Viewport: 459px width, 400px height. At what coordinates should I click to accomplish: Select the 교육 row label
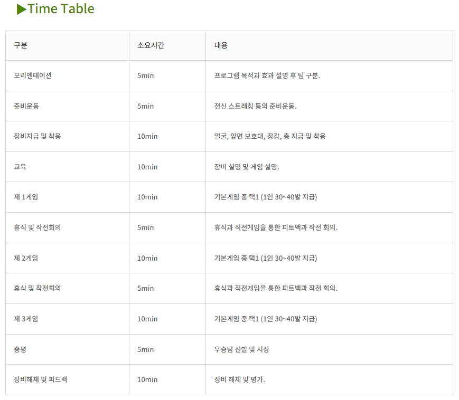[20, 167]
